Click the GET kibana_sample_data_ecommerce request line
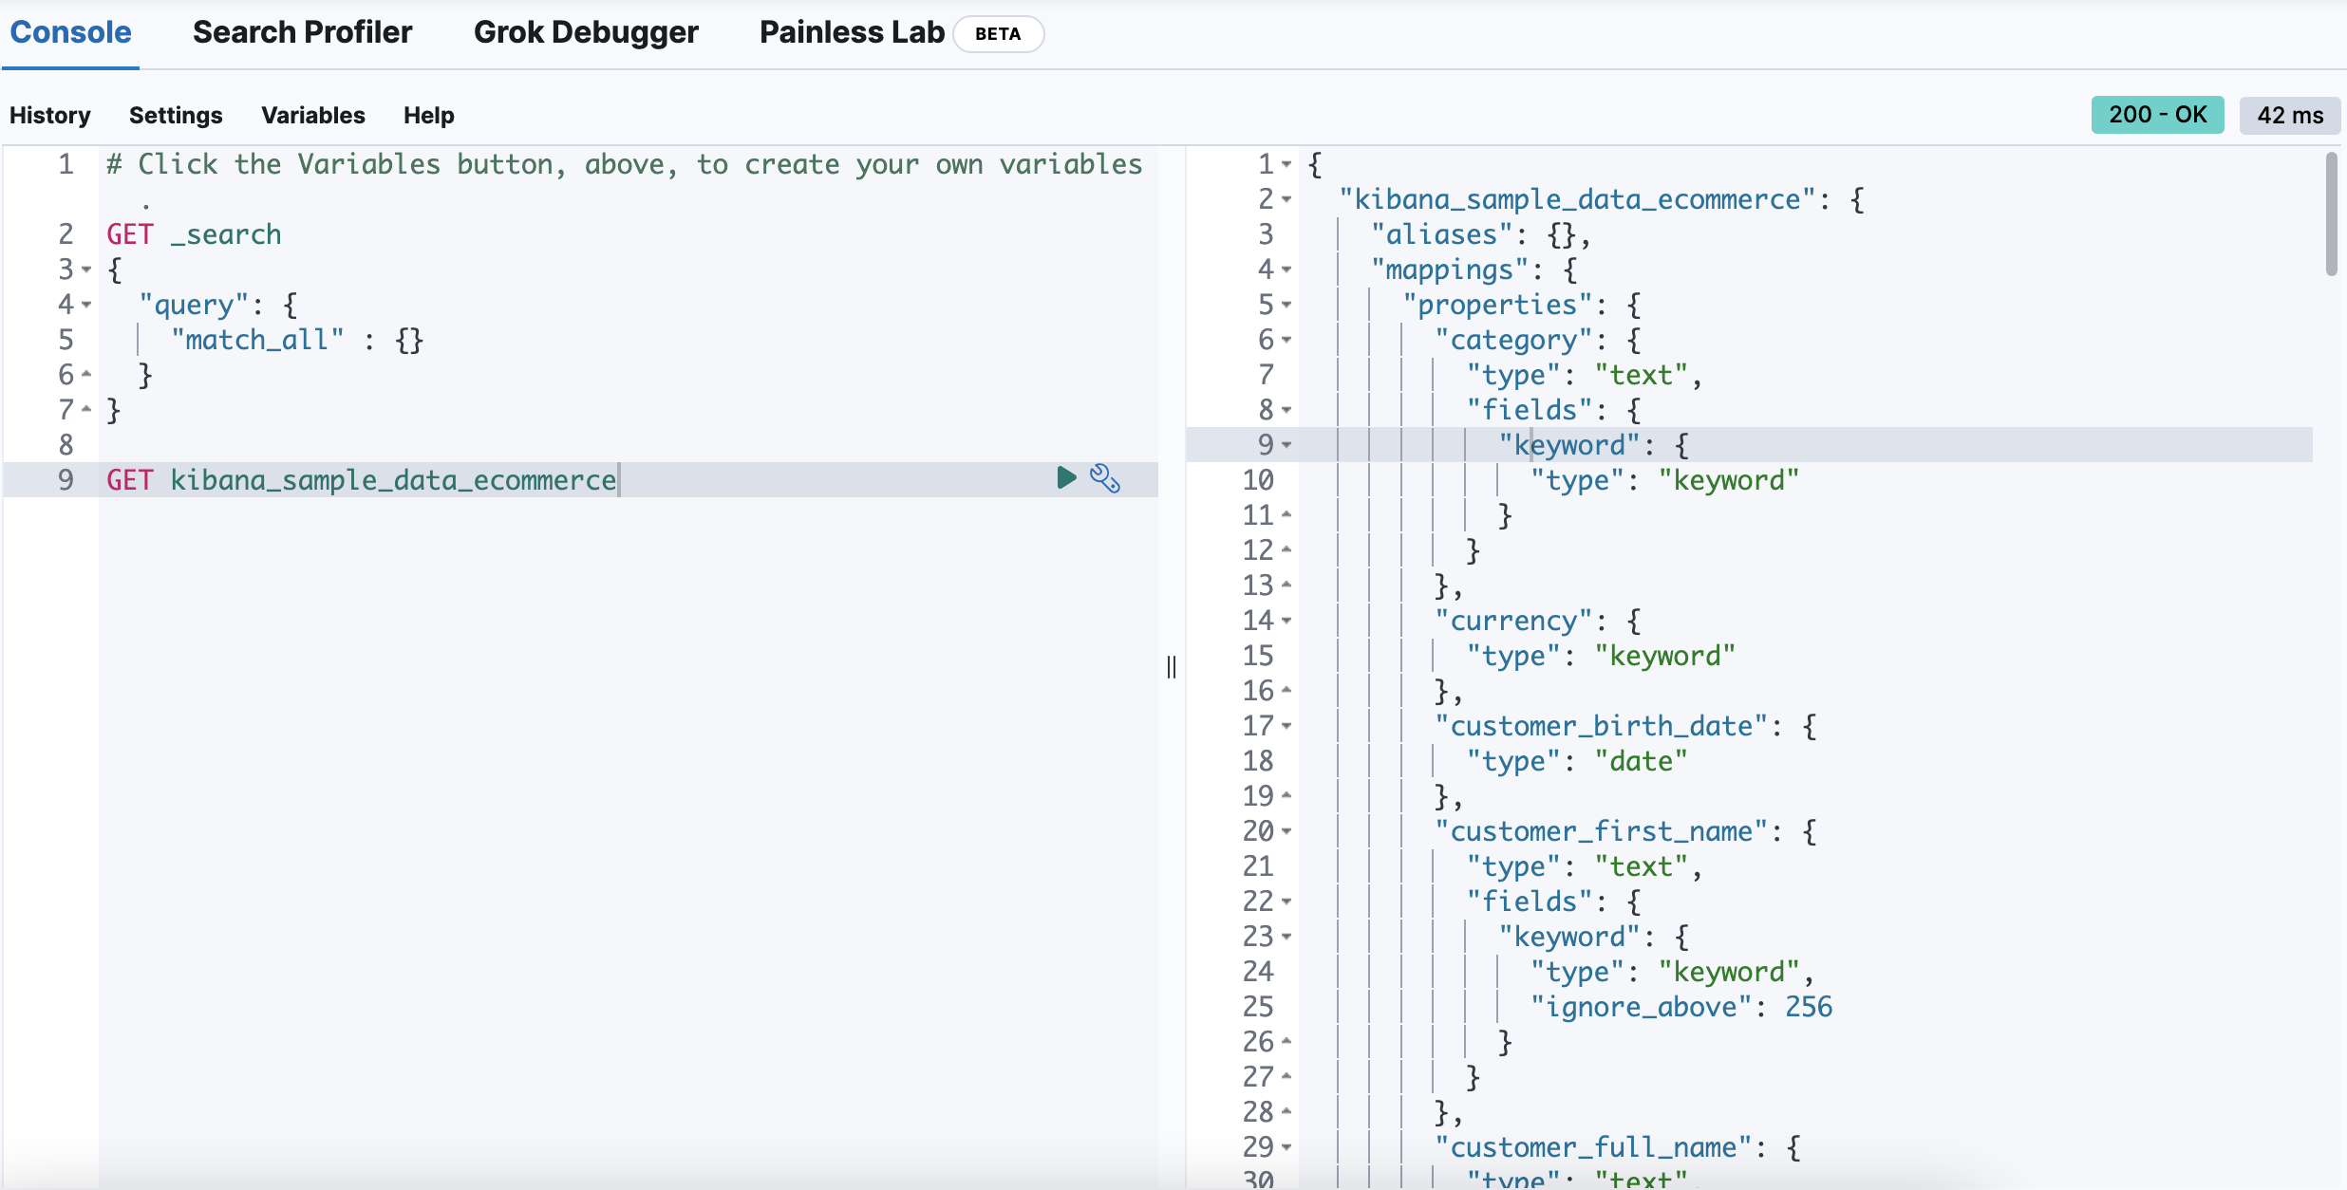This screenshot has height=1190, width=2347. [362, 480]
